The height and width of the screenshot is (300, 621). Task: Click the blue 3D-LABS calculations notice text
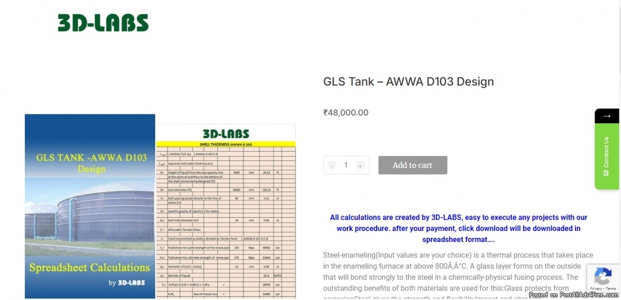coord(459,228)
